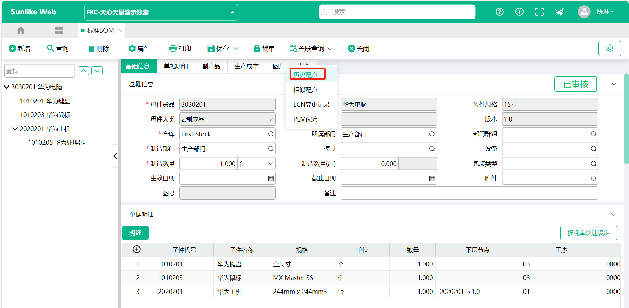Close the 标准BOM tab
Screen dimensions: 629x308
click(x=120, y=30)
